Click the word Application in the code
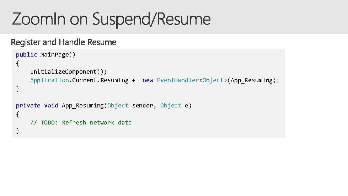 pyautogui.click(x=49, y=80)
